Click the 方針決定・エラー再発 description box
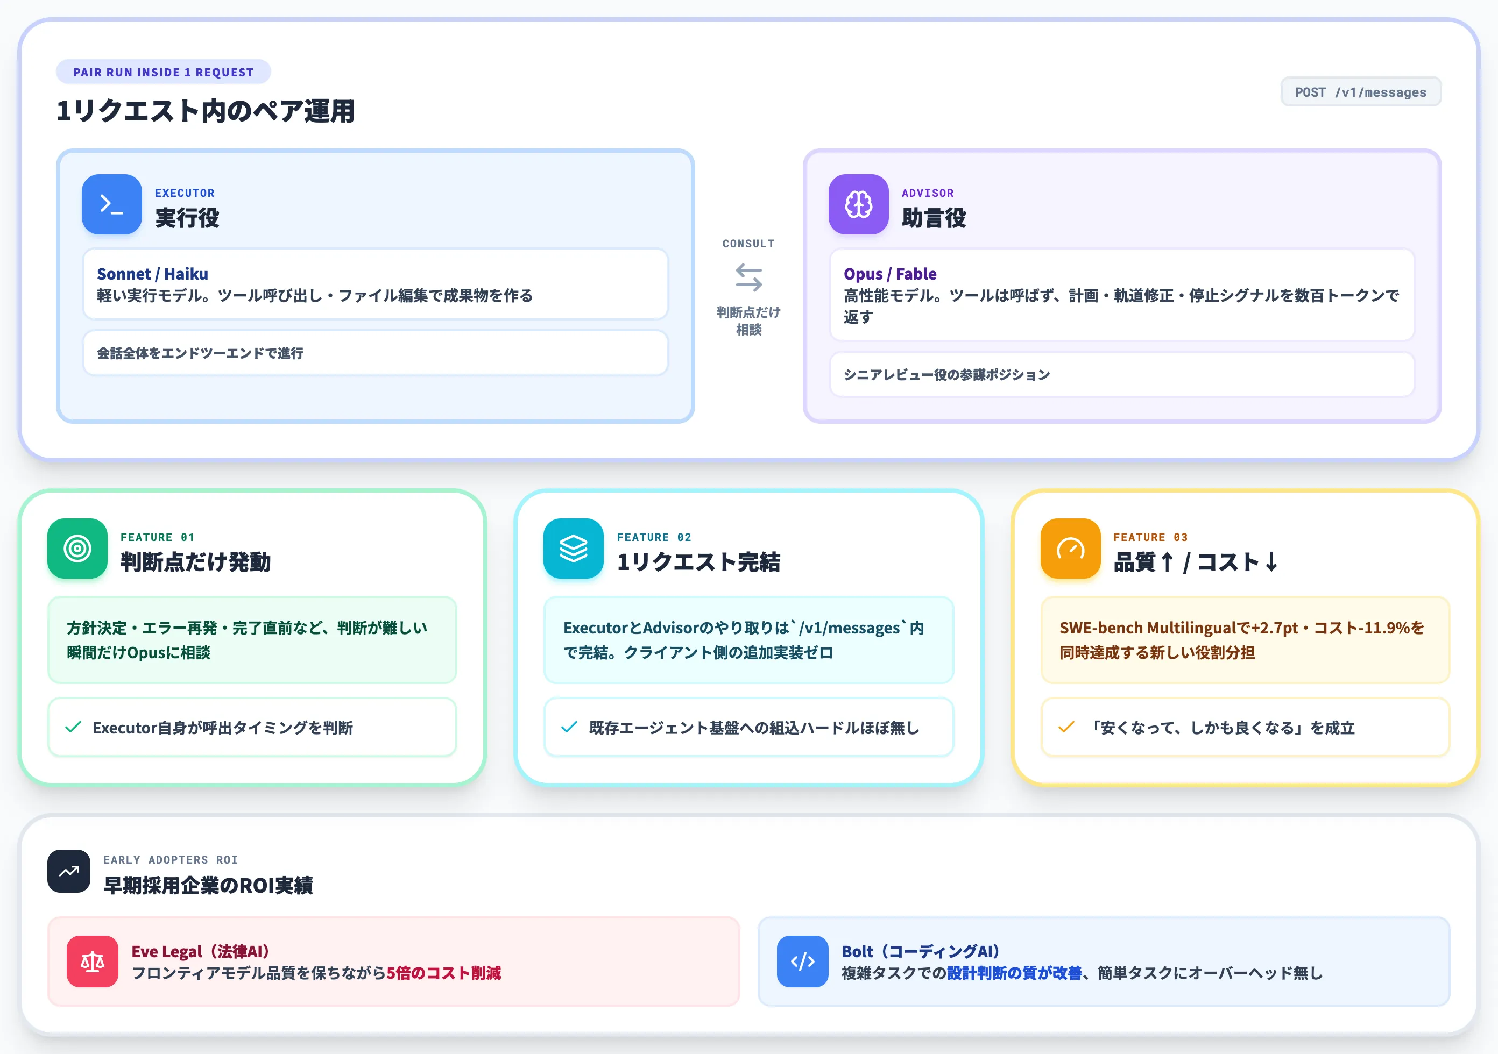This screenshot has height=1054, width=1498. point(252,640)
